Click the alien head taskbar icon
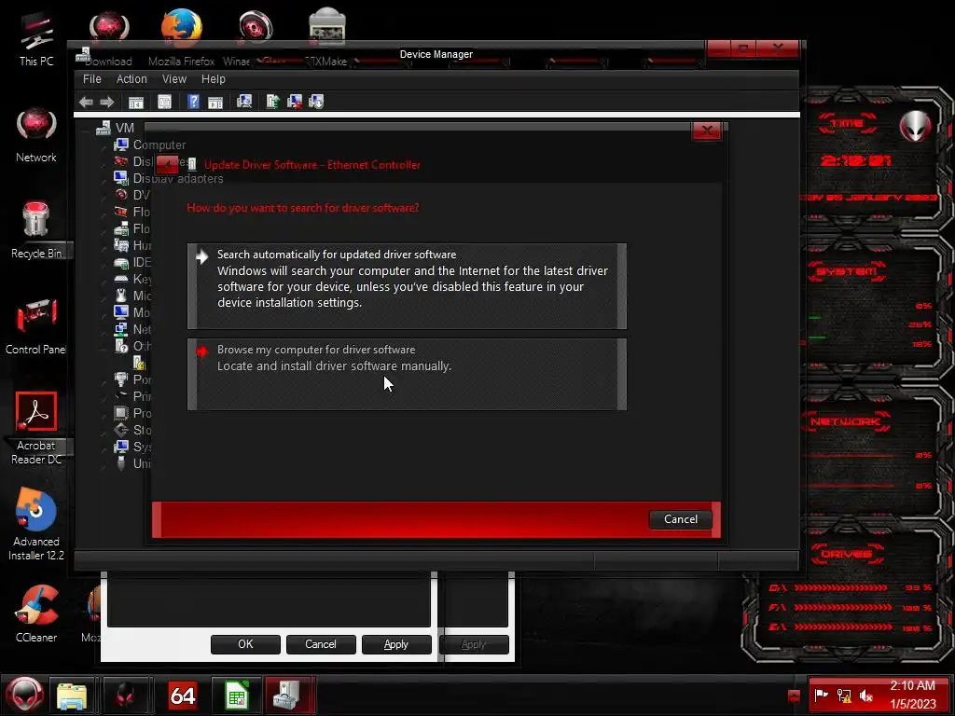This screenshot has width=955, height=716. pyautogui.click(x=126, y=695)
